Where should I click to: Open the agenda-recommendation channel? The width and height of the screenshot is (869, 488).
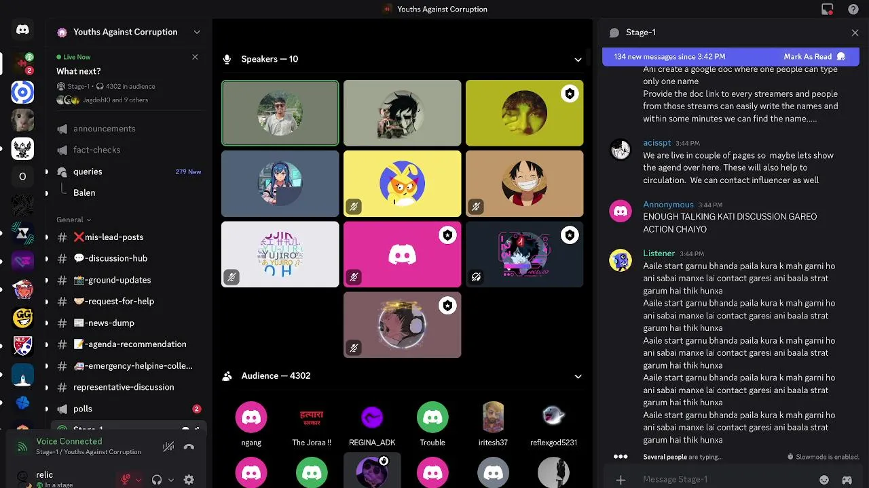tap(129, 344)
